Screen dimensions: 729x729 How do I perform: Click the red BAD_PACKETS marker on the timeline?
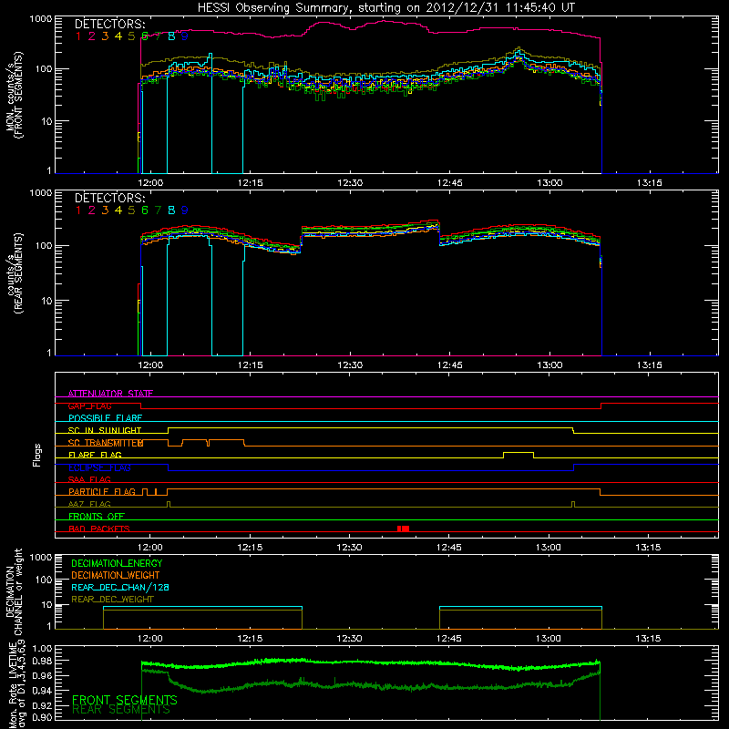(403, 529)
